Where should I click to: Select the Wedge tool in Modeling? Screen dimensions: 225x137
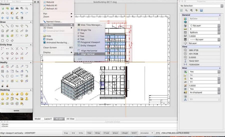(x=7, y=94)
